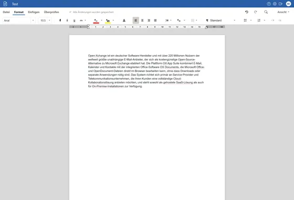This screenshot has height=200, width=294.
Task: Undo the last change
Action: pyautogui.click(x=247, y=12)
